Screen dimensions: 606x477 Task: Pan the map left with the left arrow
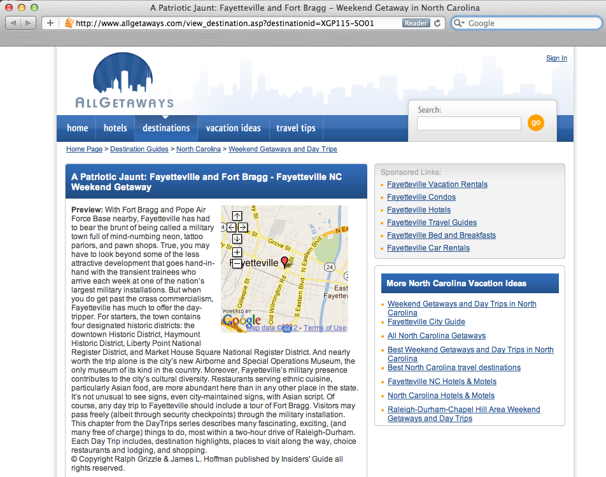pyautogui.click(x=231, y=228)
